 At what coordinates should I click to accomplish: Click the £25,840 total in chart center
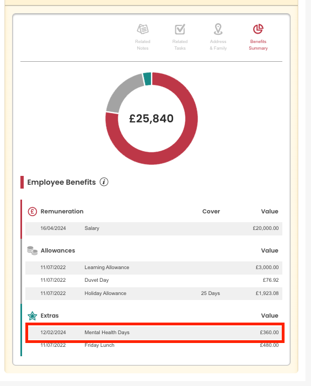(x=152, y=119)
